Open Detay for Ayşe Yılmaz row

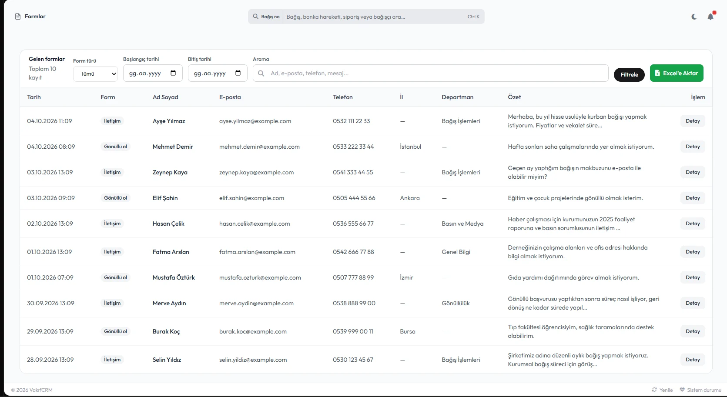693,121
